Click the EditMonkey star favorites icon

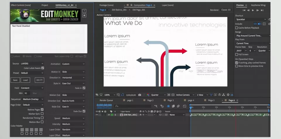click(x=84, y=15)
